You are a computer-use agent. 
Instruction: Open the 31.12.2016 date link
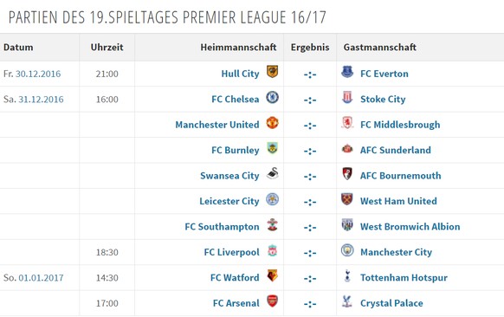pos(41,100)
